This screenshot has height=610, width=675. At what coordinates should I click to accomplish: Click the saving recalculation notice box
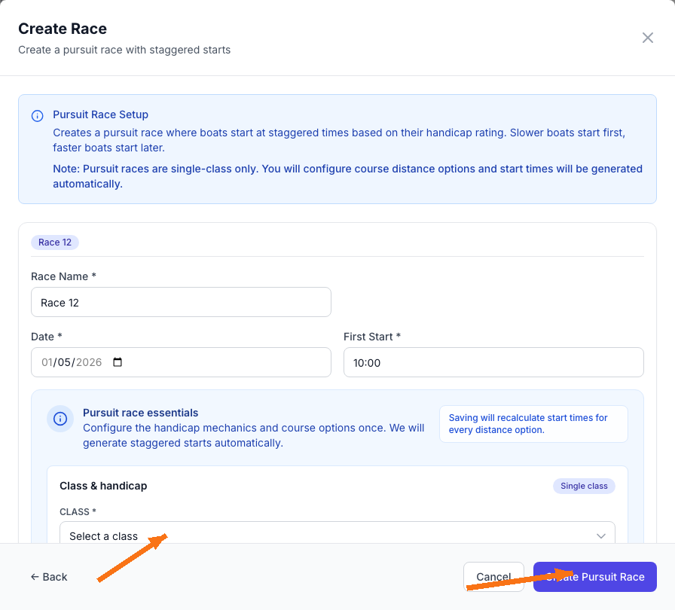pos(533,423)
